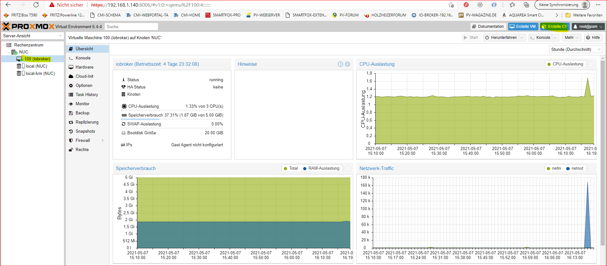Open the SMARTFOX-PRO bookmark
Viewport: 607px width, 266px height.
[x=223, y=15]
